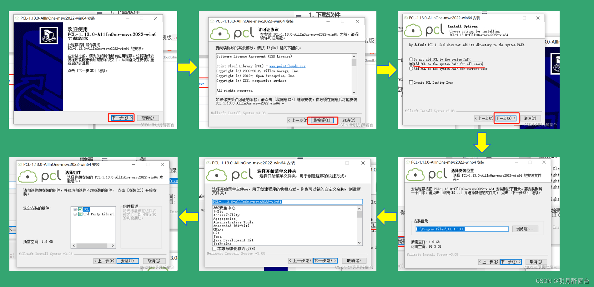Click 取消(C) in the 选择安装位置 window
This screenshot has width=594, height=287.
click(x=536, y=262)
